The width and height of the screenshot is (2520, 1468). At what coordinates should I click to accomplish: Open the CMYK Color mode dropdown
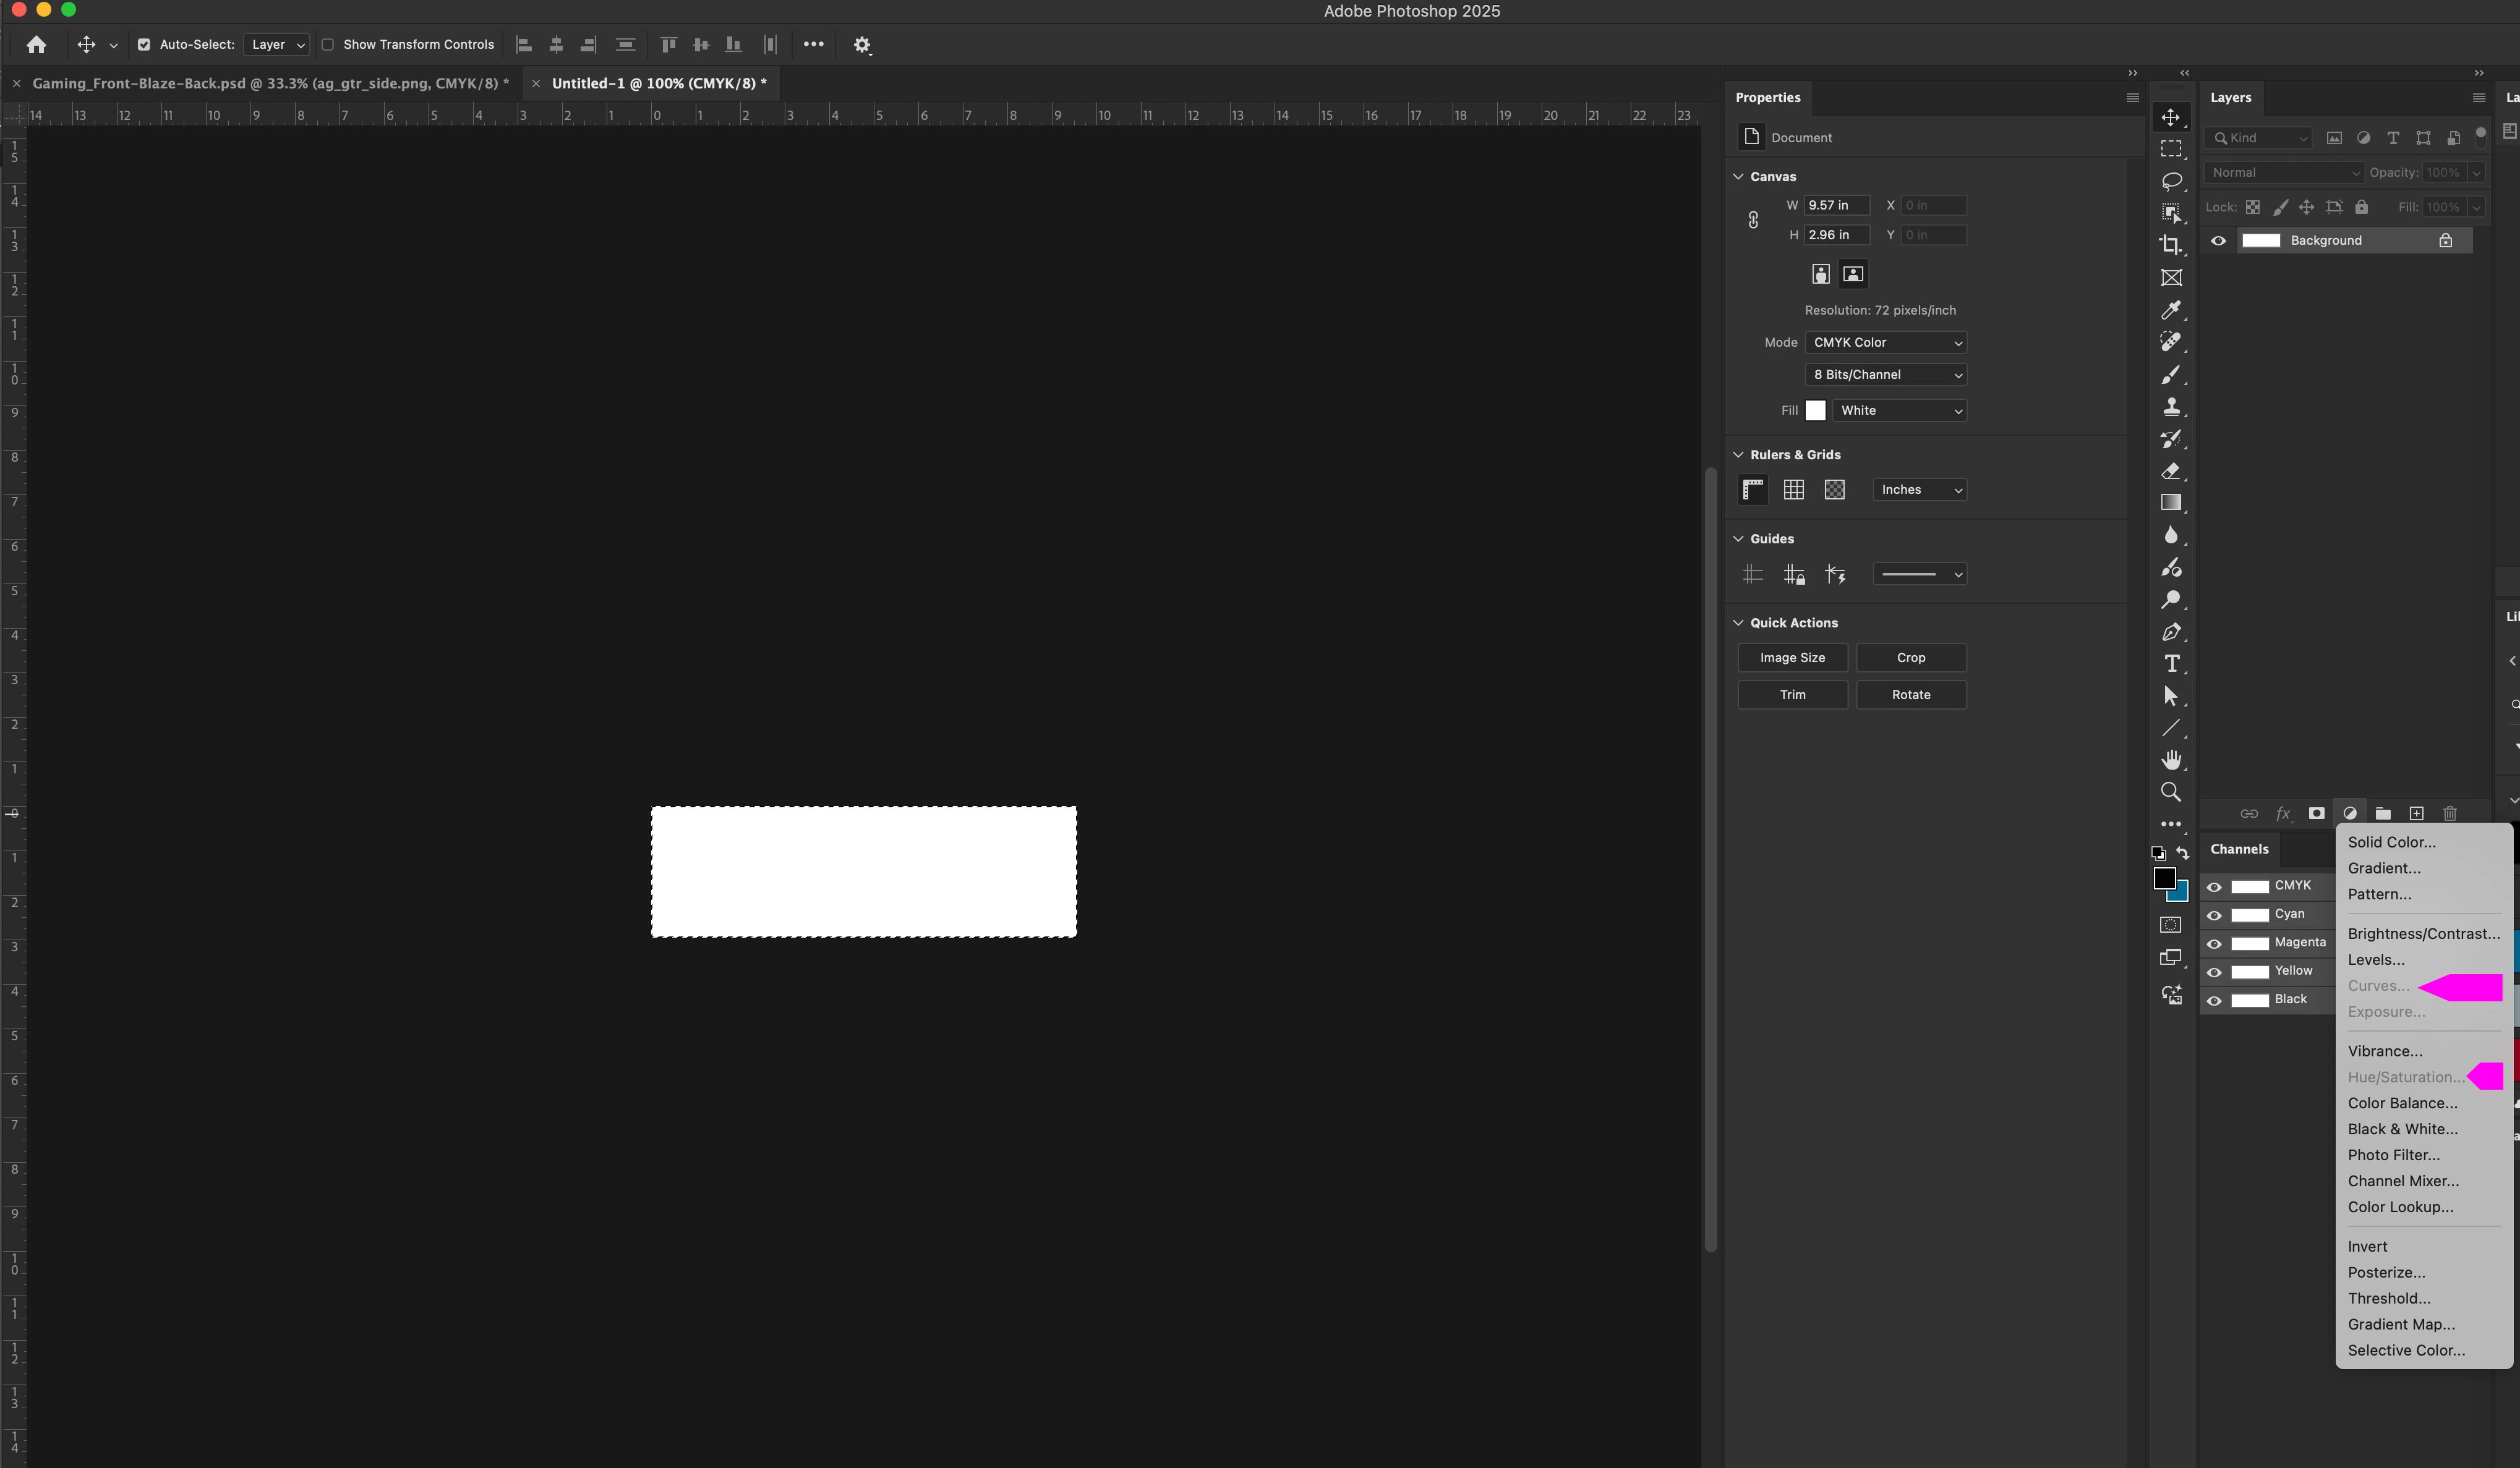tap(1885, 343)
